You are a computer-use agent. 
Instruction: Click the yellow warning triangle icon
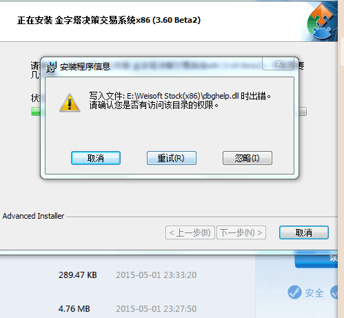(70, 103)
